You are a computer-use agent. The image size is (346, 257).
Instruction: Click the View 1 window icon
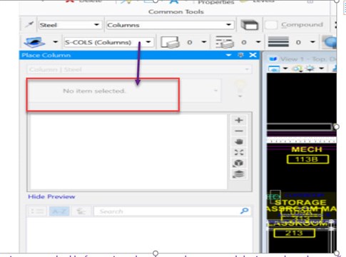[x=273, y=59]
